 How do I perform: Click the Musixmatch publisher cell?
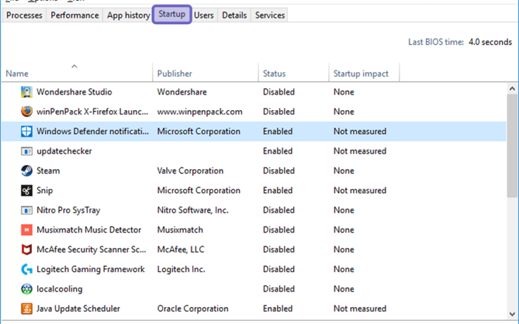(x=180, y=230)
